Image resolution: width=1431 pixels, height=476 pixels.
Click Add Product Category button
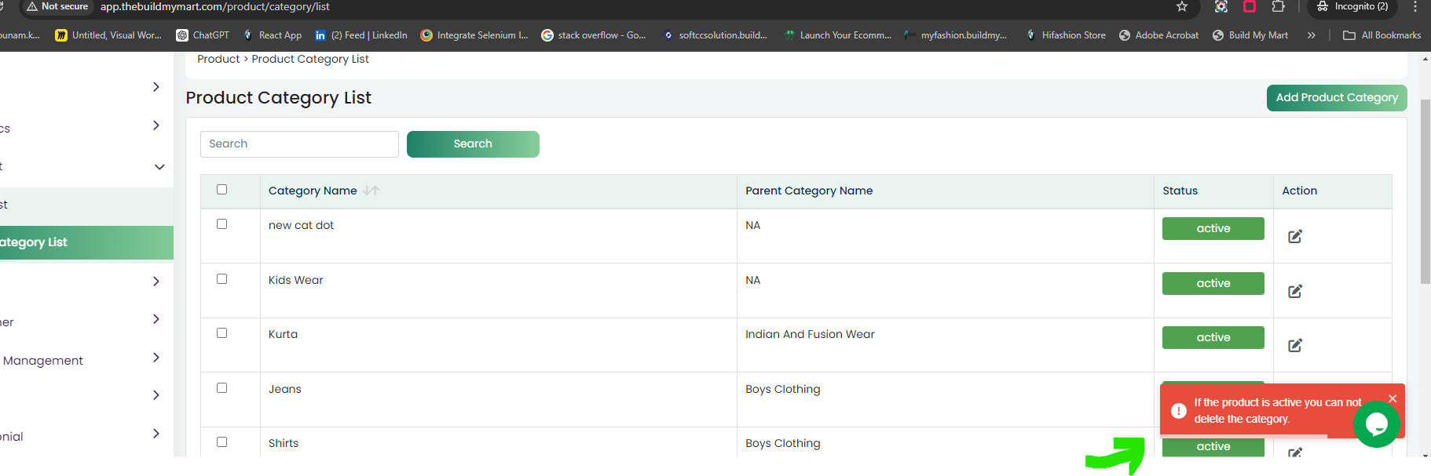pyautogui.click(x=1337, y=98)
